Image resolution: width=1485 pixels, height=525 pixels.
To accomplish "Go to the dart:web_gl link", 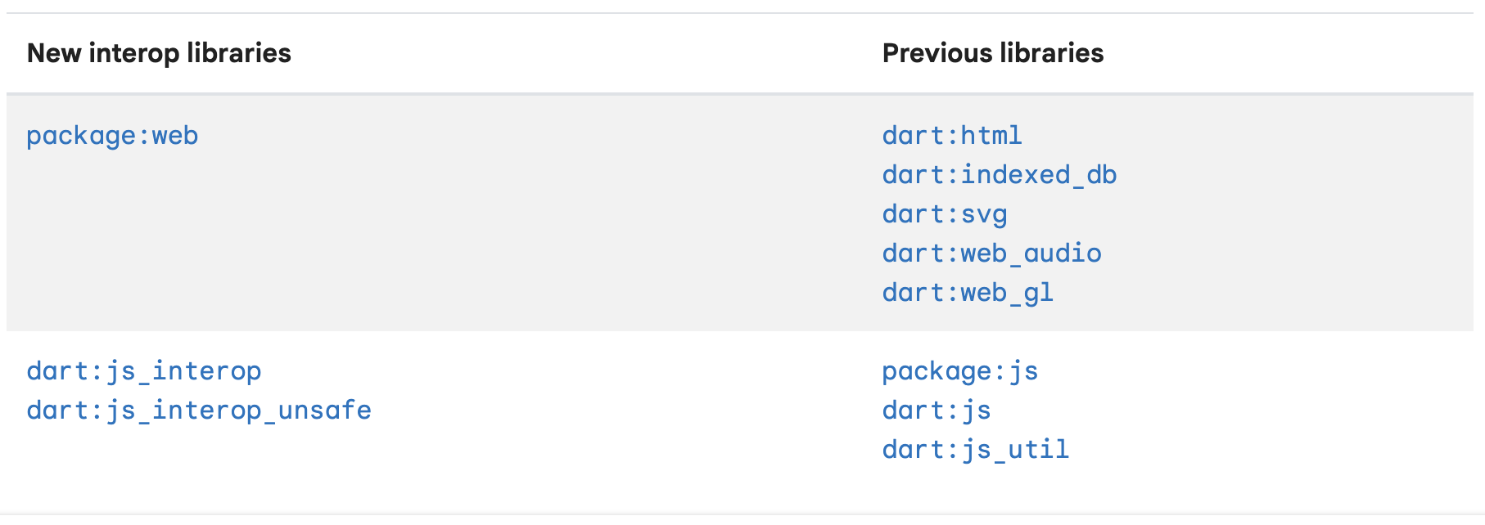I will [968, 293].
